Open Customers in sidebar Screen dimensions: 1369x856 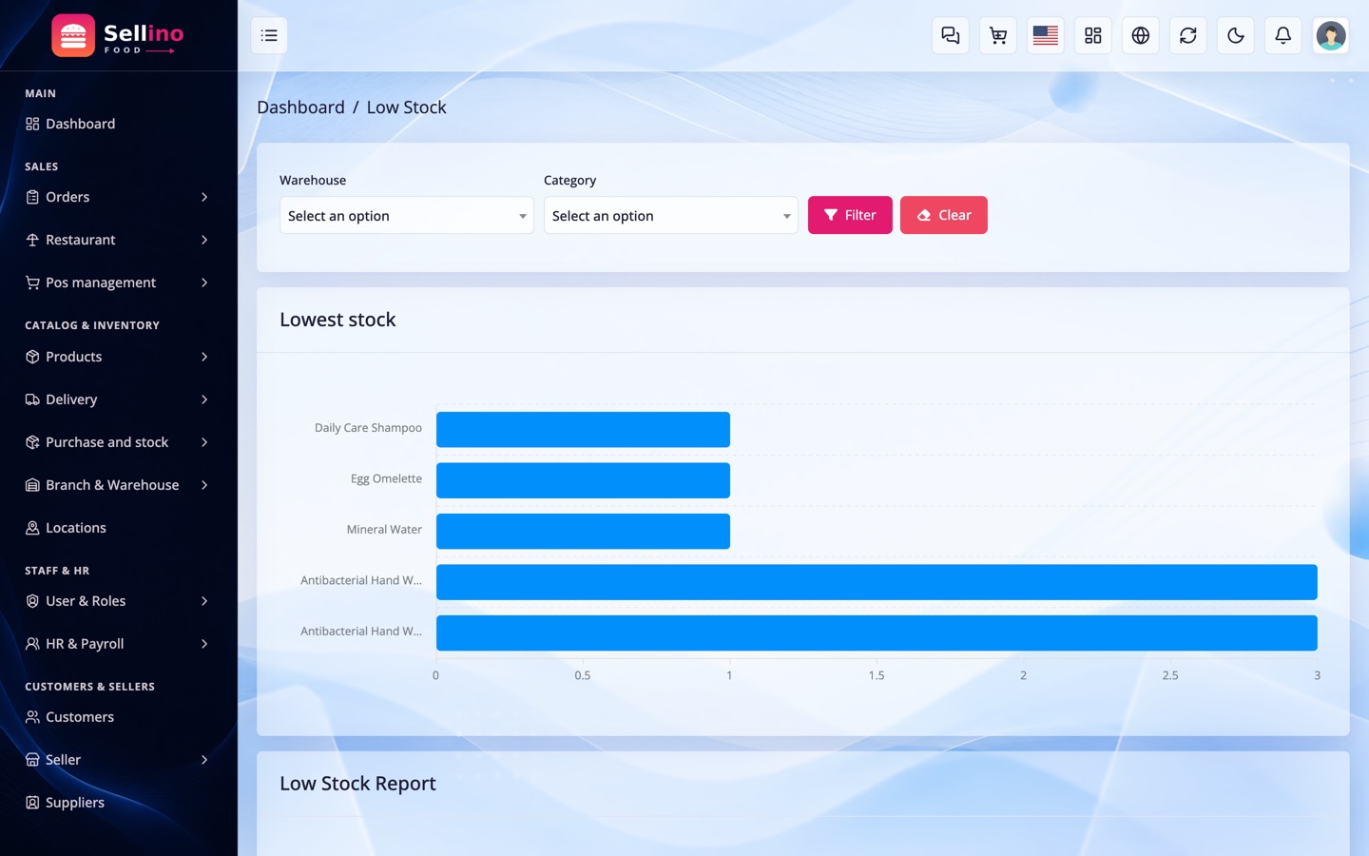click(118, 717)
